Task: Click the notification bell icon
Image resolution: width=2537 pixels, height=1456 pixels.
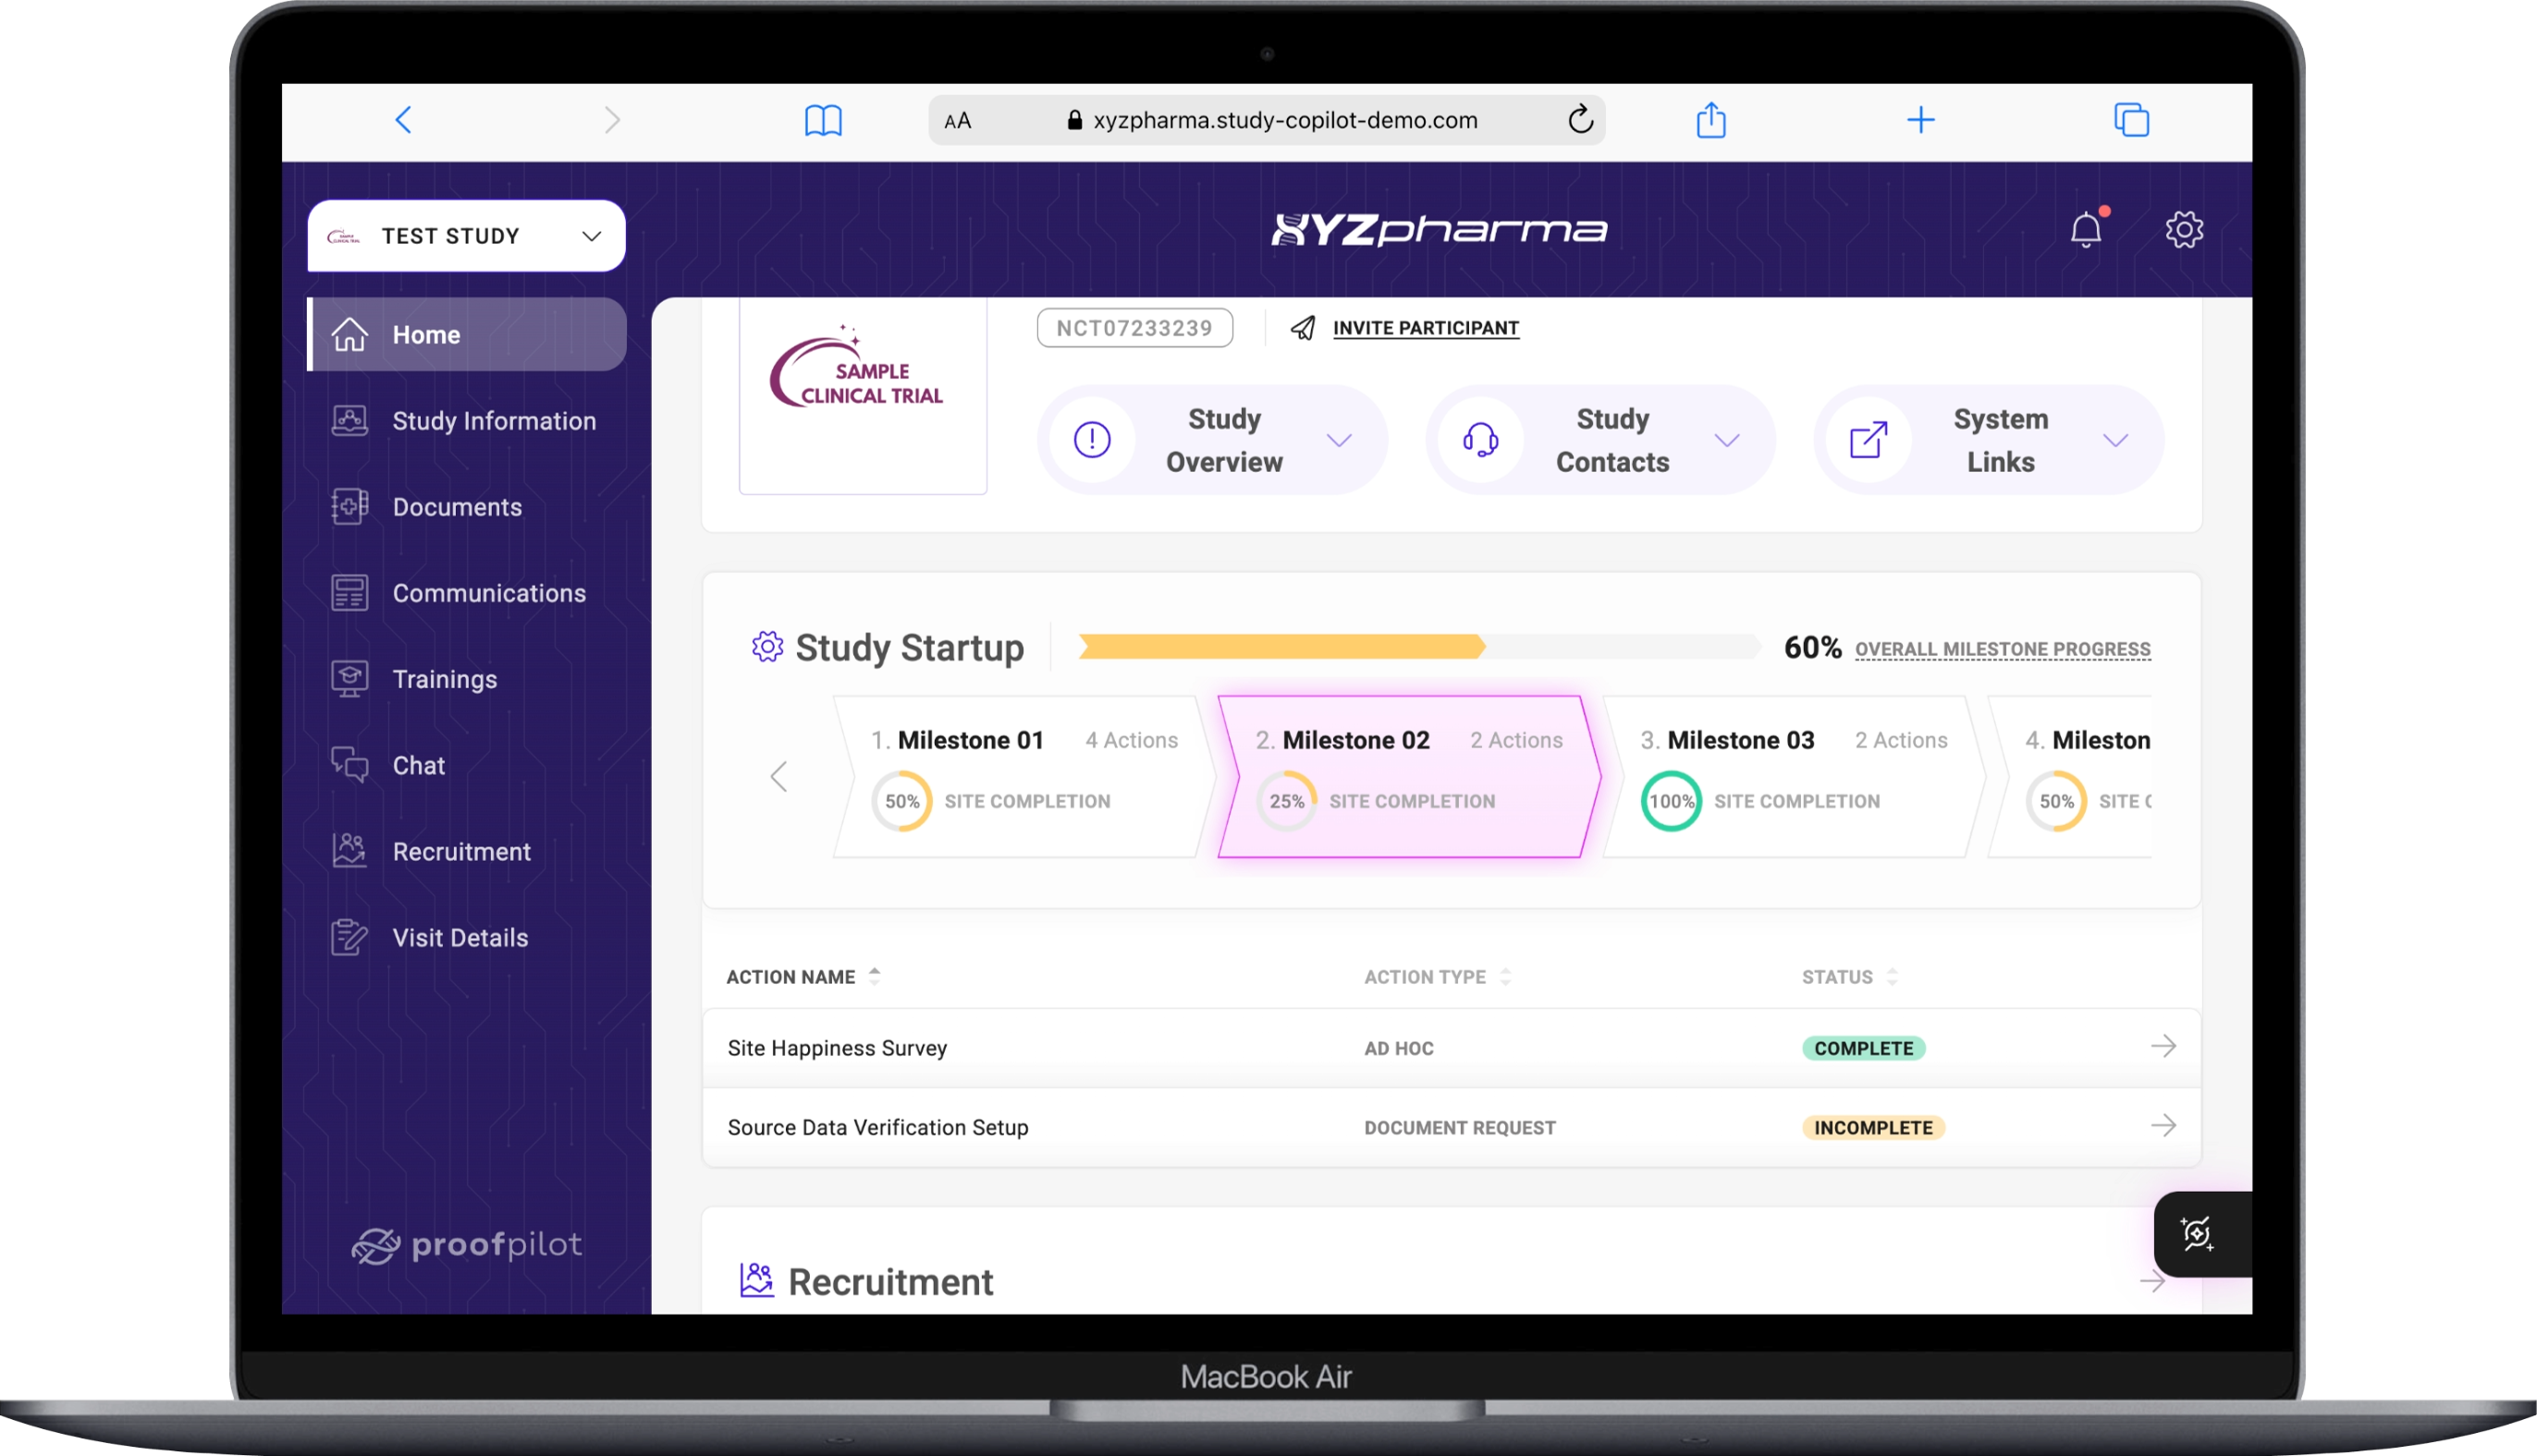Action: tap(2085, 230)
